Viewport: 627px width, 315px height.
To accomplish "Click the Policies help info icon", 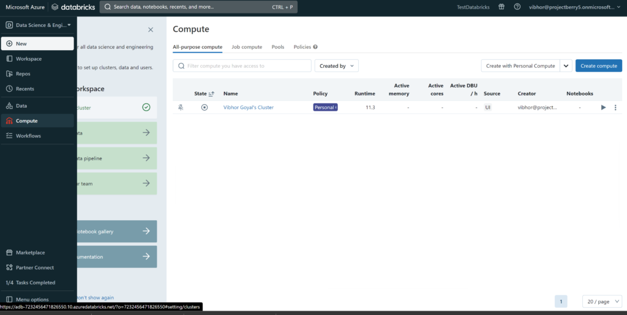I will (315, 47).
